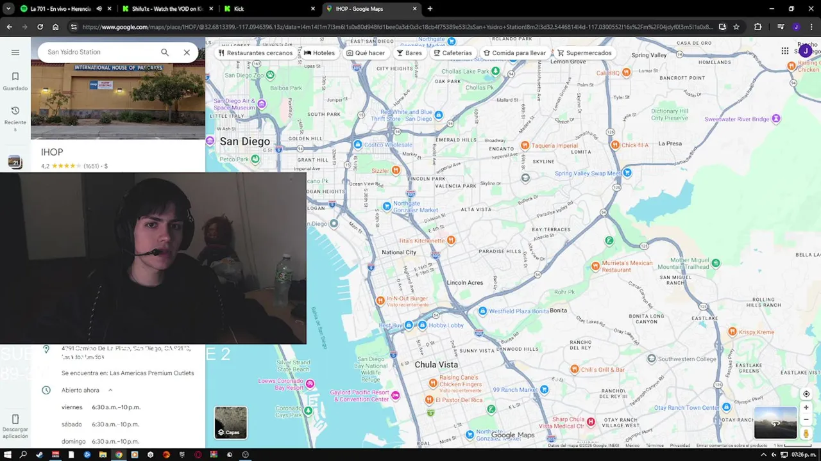Open a new browser tab

click(430, 9)
